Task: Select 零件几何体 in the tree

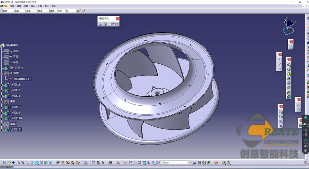Action: [16, 67]
